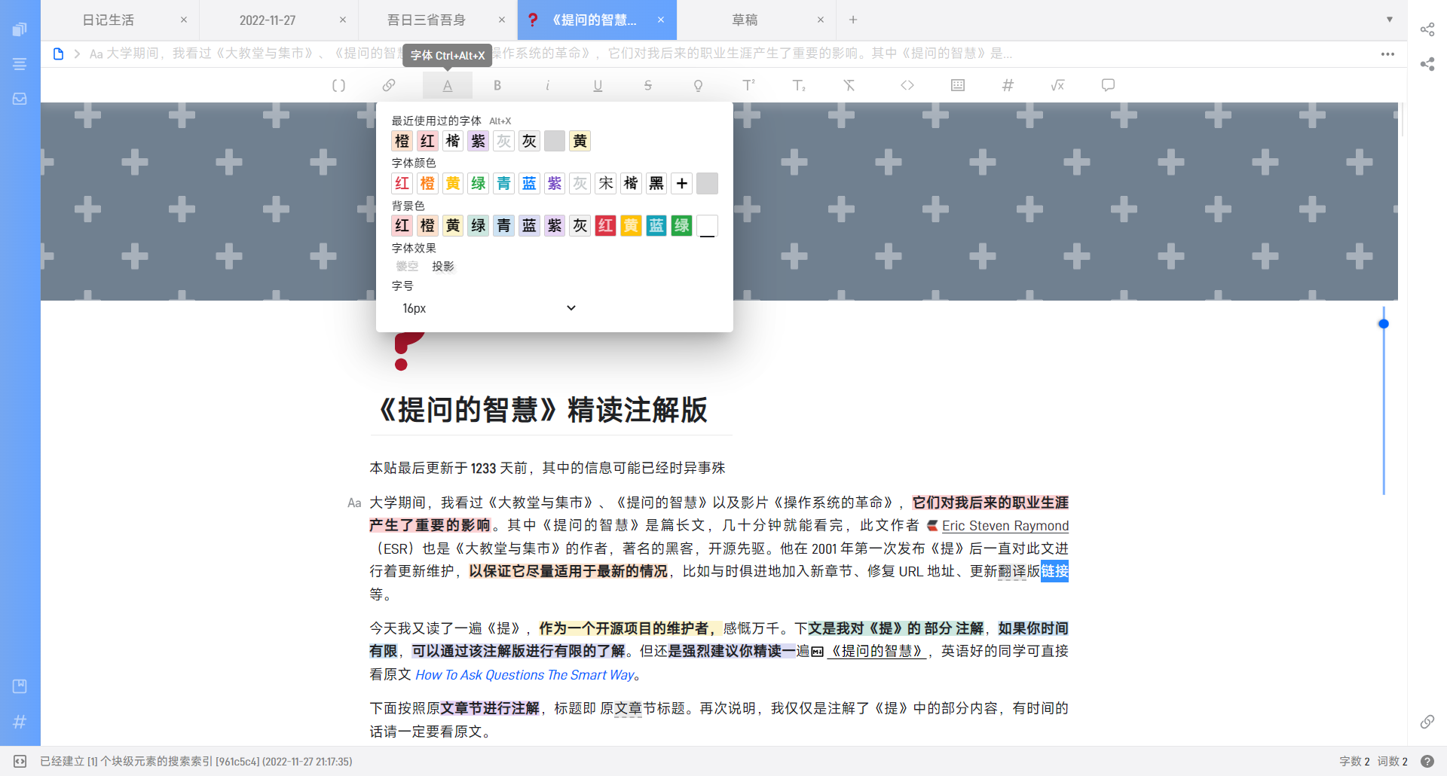
Task: Apply superscript formatting
Action: pyautogui.click(x=748, y=85)
